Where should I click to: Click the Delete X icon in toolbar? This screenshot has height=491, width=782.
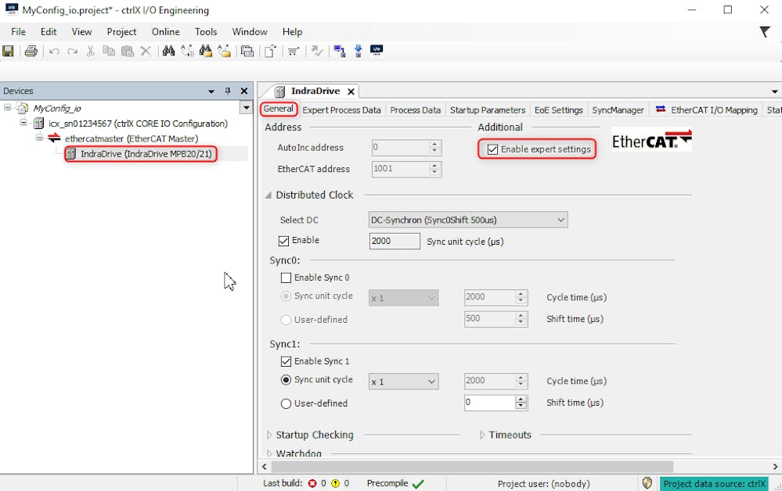(146, 51)
